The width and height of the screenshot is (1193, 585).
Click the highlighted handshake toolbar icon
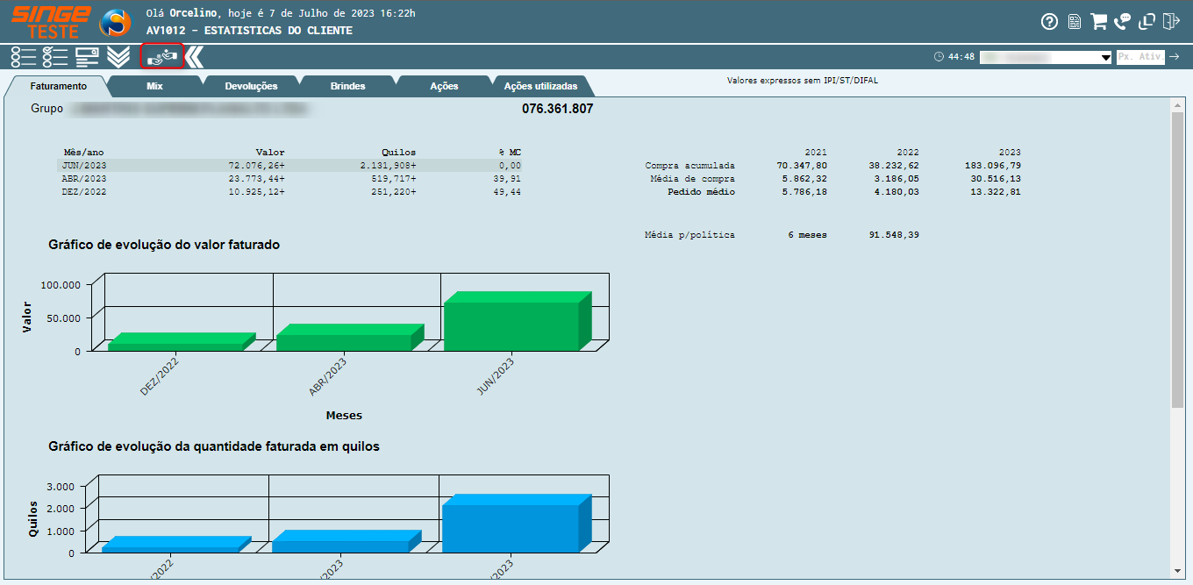[x=161, y=57]
